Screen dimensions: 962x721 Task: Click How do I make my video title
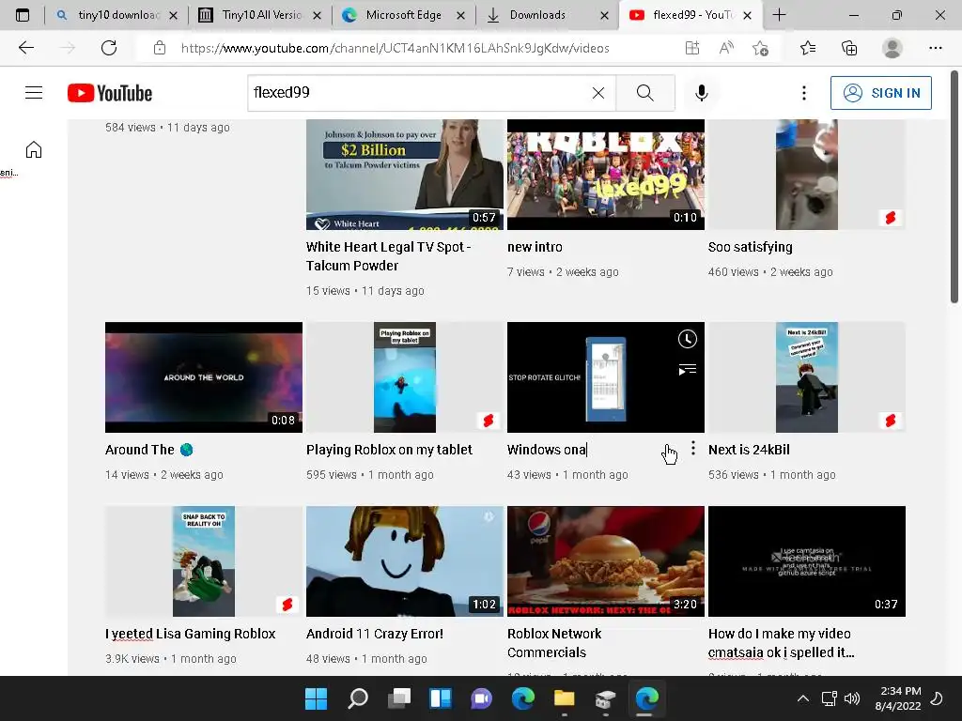pos(781,643)
